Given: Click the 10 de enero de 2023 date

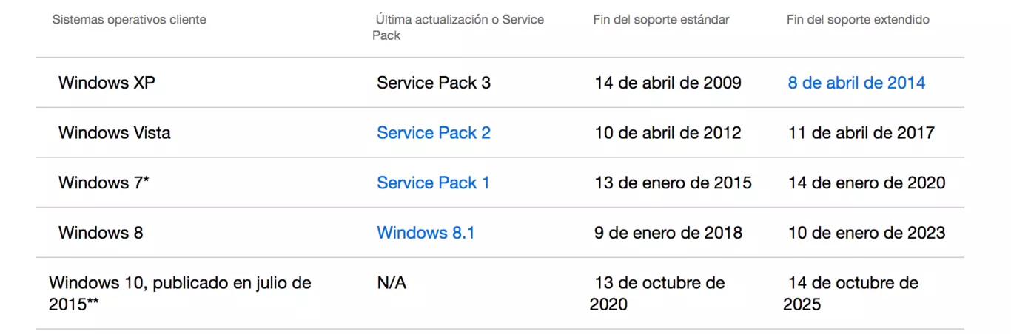Looking at the screenshot, I should tap(866, 233).
